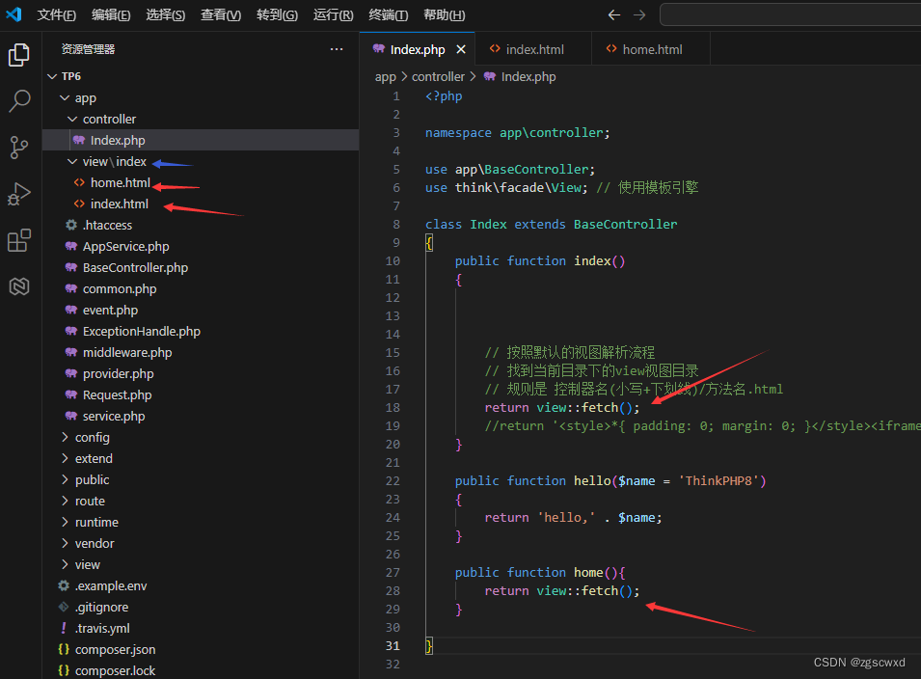This screenshot has width=921, height=679.
Task: Open the Search view
Action: [19, 100]
